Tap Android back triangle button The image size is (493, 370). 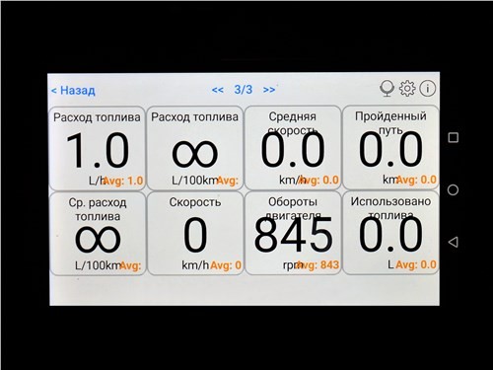pos(454,242)
